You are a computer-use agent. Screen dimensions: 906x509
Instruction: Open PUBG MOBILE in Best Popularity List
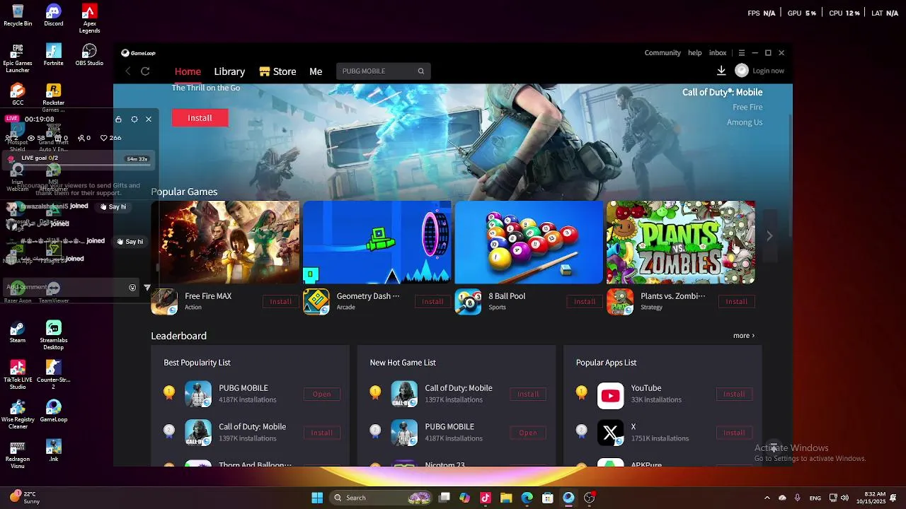tap(322, 394)
